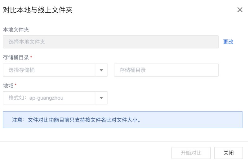
Task: Click the 文件大小 text inside the notice message
Action: click(127, 120)
